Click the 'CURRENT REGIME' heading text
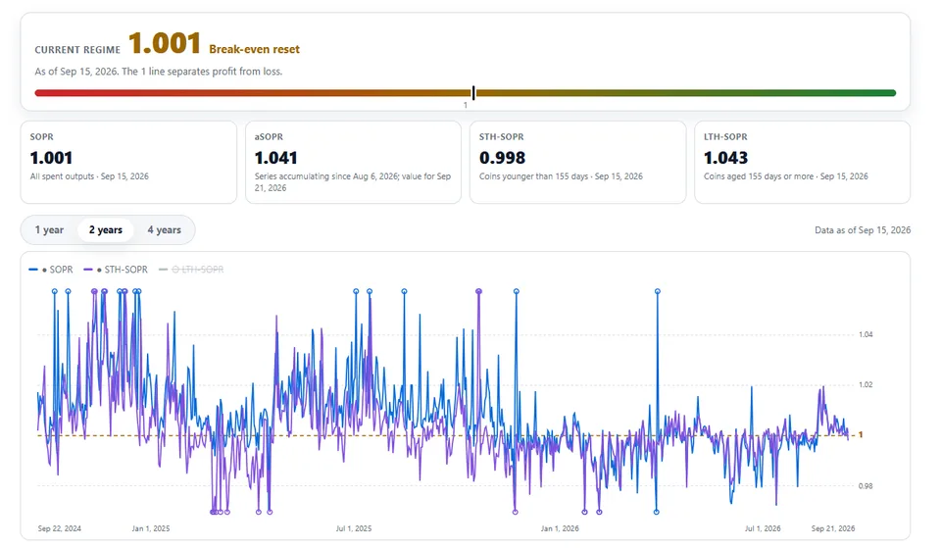The image size is (941, 548). coord(77,50)
